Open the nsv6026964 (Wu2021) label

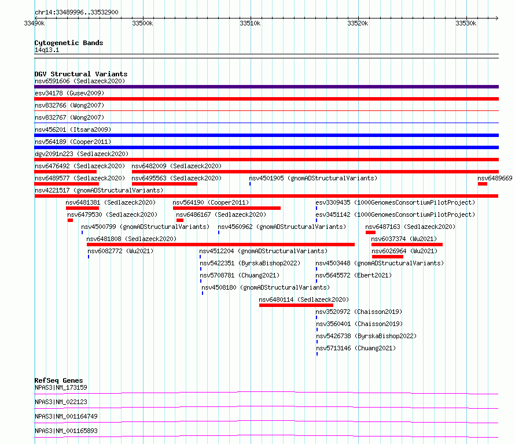pos(404,251)
